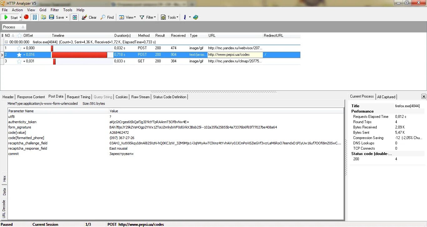Toggle the Pause capture toolbar icon
This screenshot has width=427, height=227.
point(35,17)
